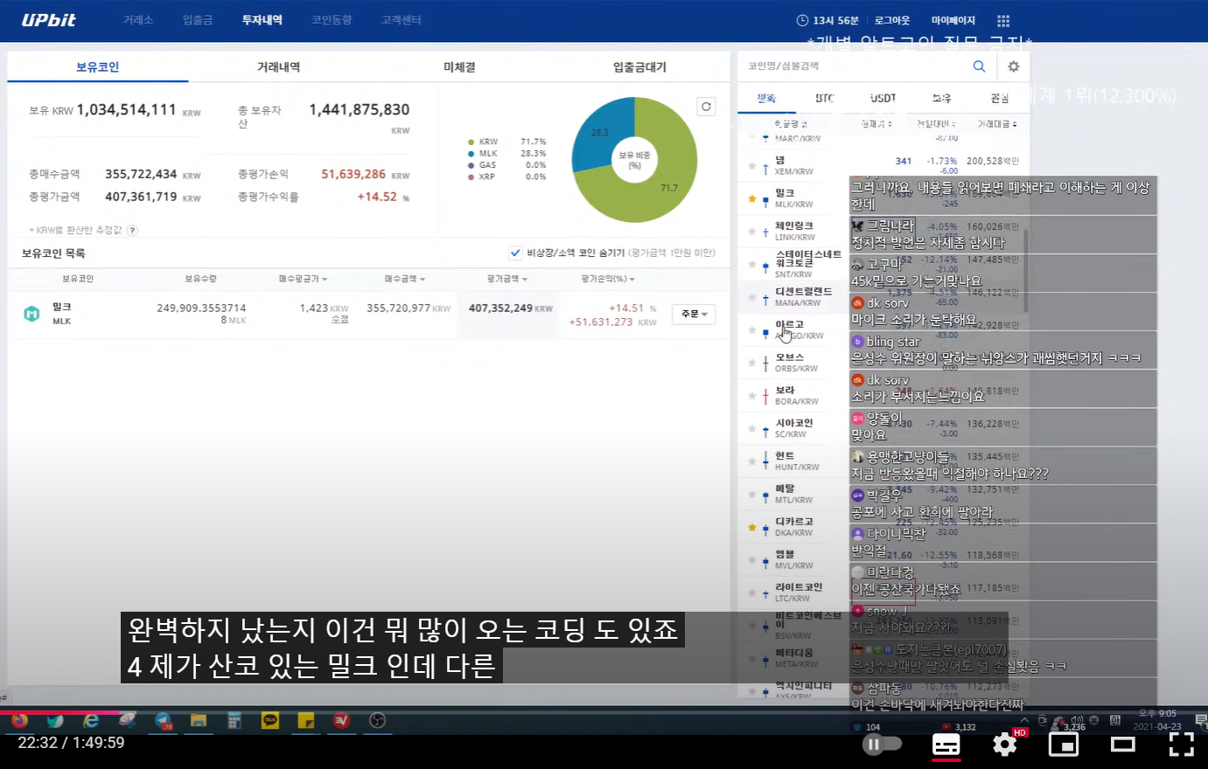The image size is (1208, 769).
Task: Toggle favorite star for 스테이터스네트워크토큰 SNT/KRW
Action: (x=752, y=264)
